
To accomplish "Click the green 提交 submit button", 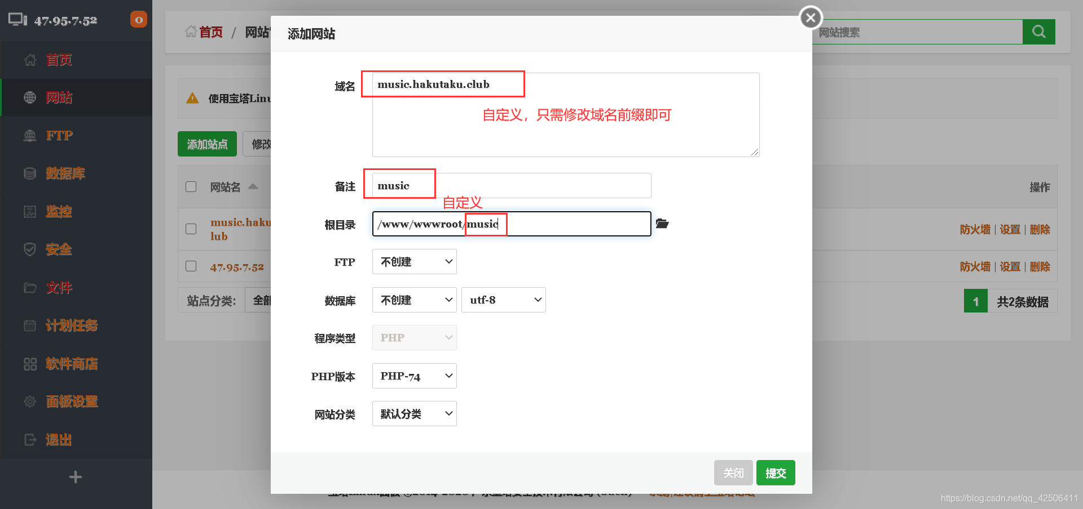I will click(x=776, y=473).
